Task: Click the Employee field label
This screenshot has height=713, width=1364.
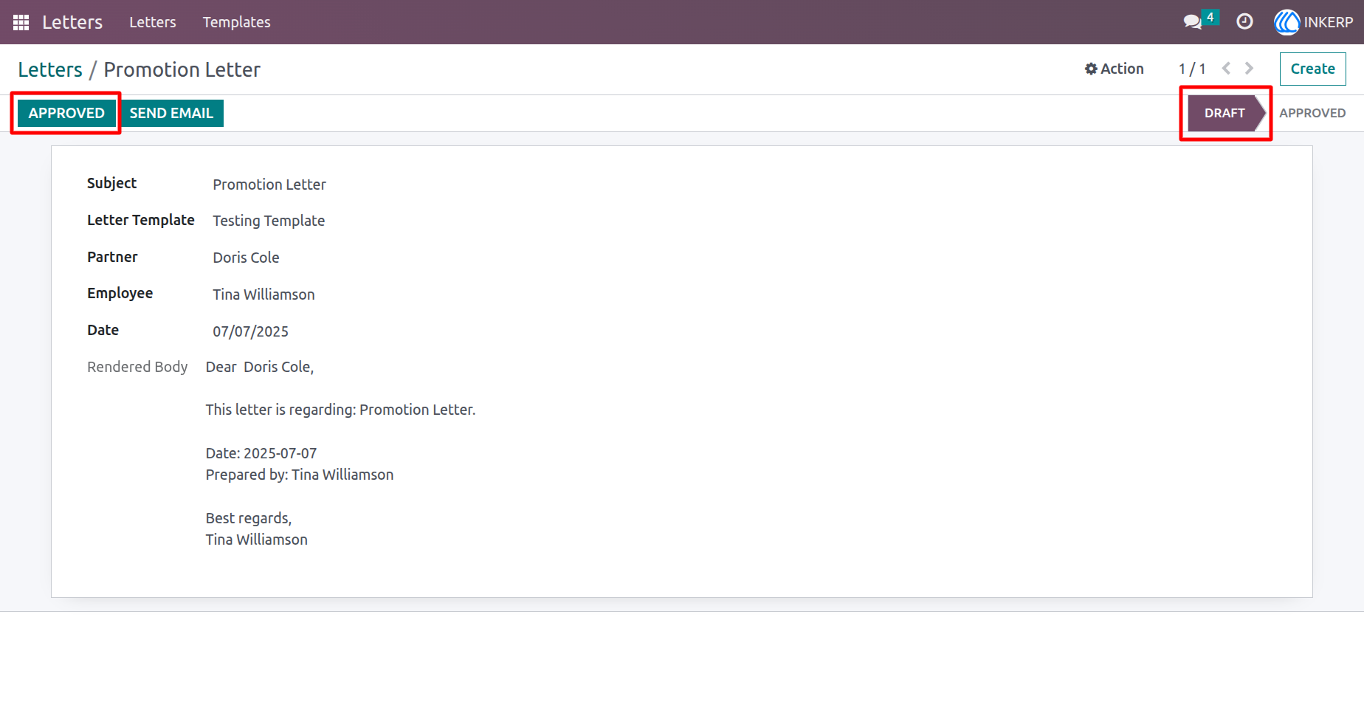Action: (120, 293)
